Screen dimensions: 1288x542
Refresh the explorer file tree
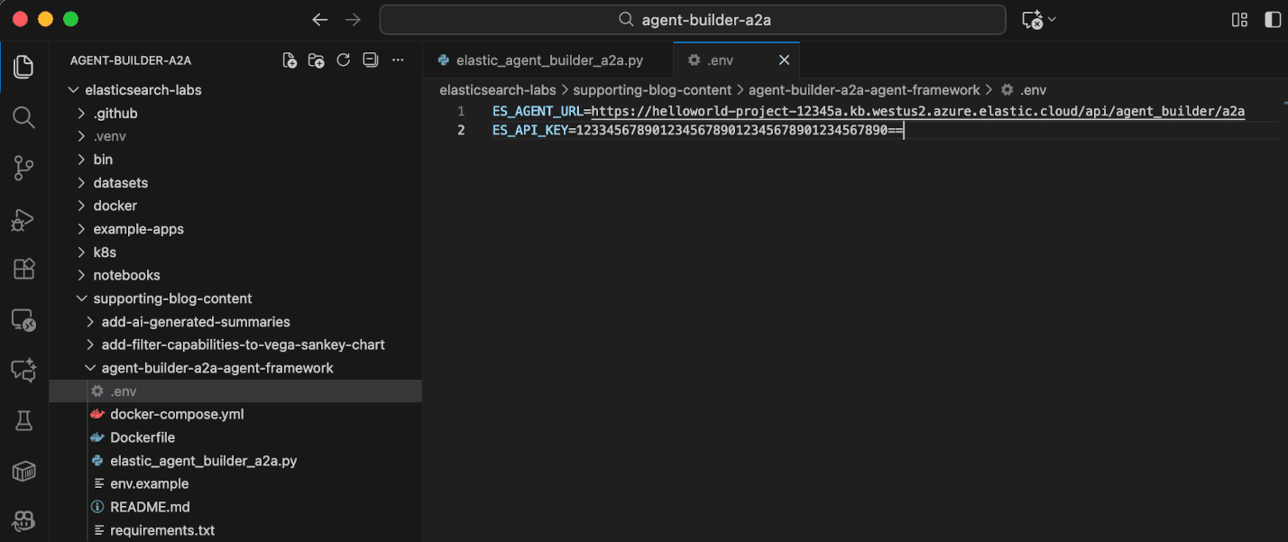[x=343, y=60]
